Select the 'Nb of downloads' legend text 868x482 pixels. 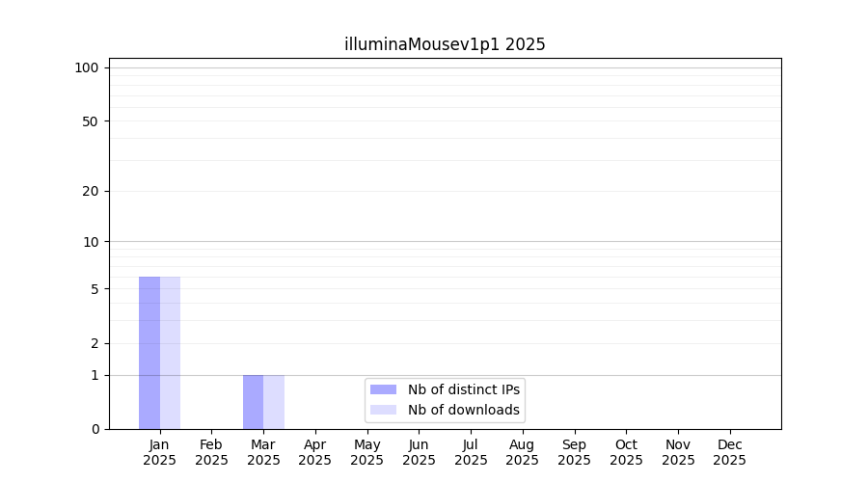[x=463, y=410]
